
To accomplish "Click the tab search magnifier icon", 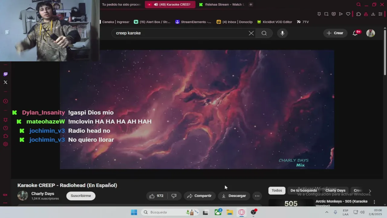I will (x=359, y=5).
